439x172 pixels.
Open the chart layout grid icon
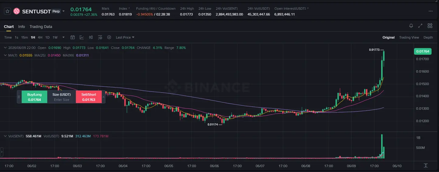[430, 26]
